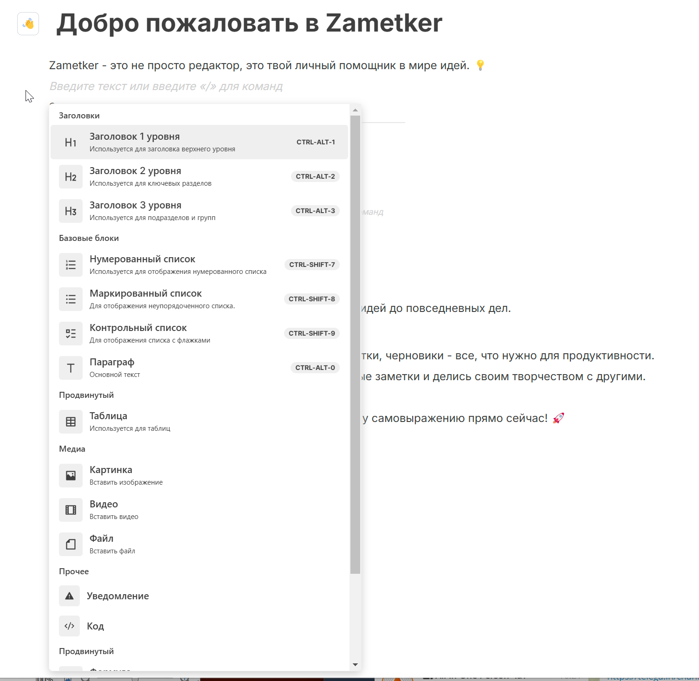Select the 'Параграф' block option
Screen dimensions: 699x681
click(x=199, y=368)
